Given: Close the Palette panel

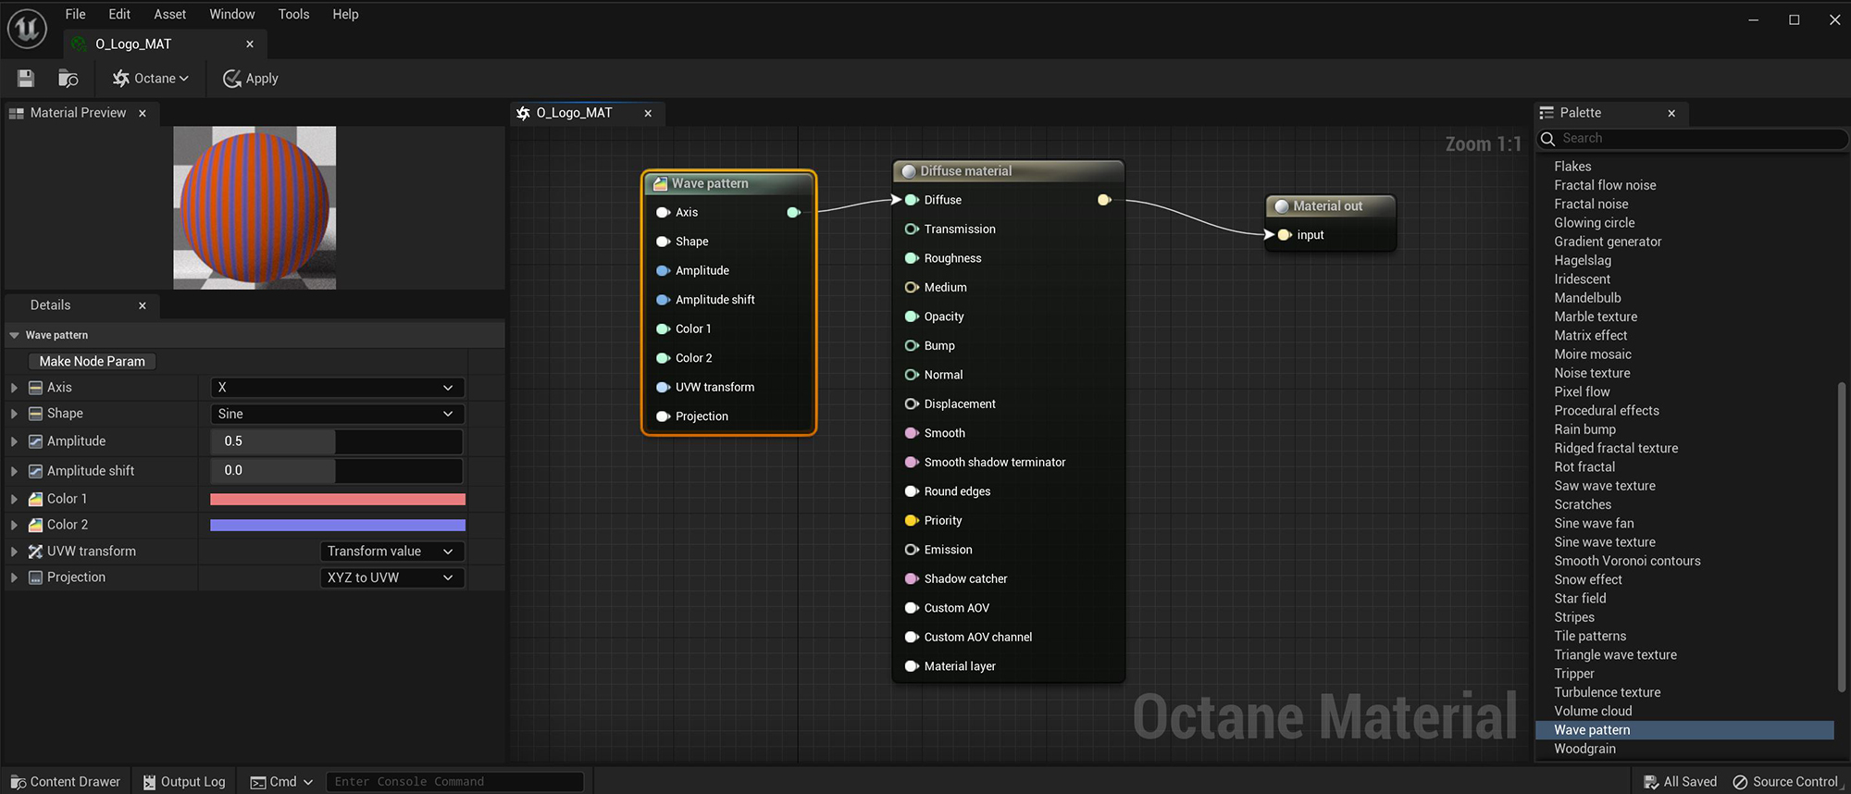Looking at the screenshot, I should 1671,113.
